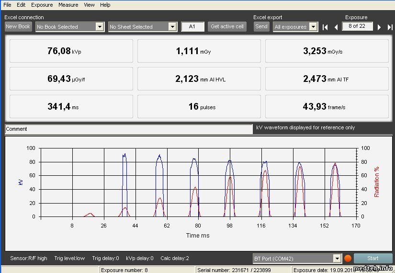Go to the previous exposure
The width and height of the screenshot is (395, 273).
[x=336, y=27]
